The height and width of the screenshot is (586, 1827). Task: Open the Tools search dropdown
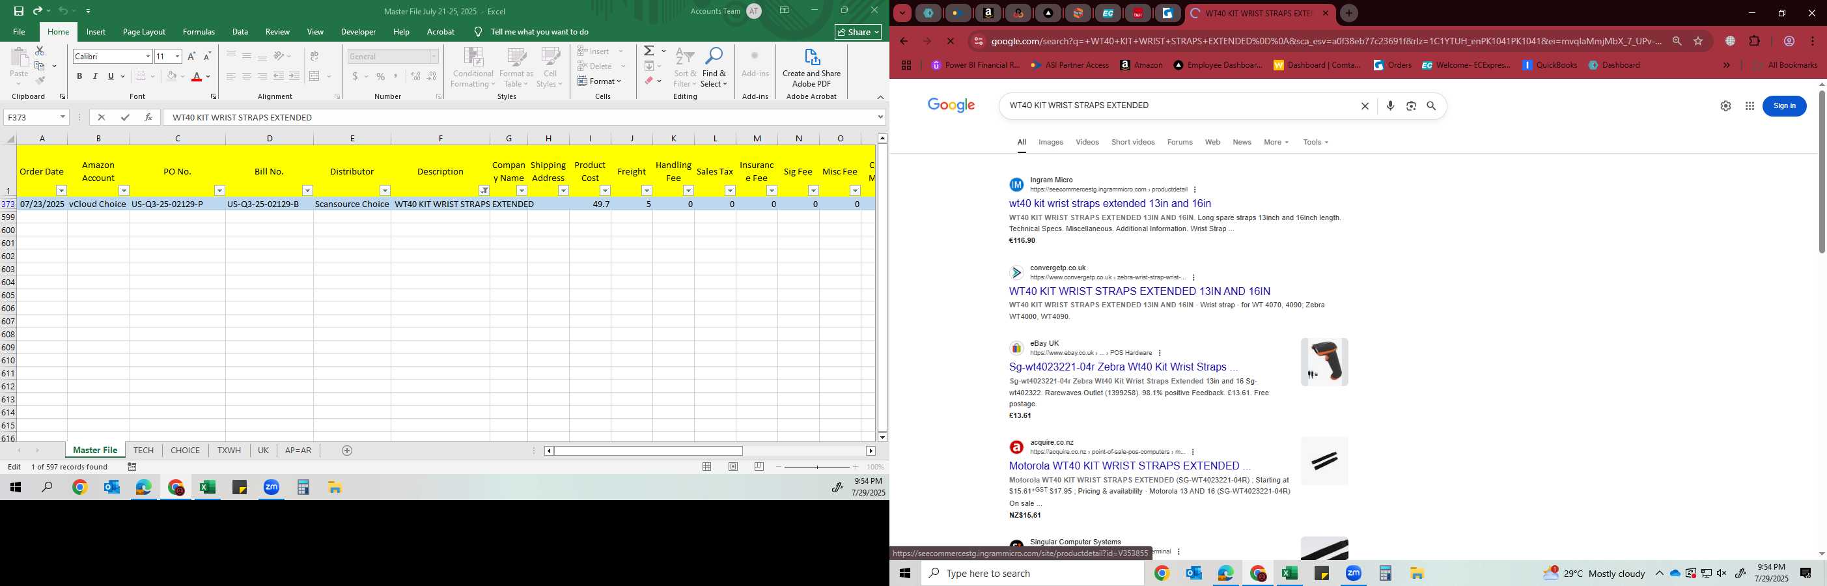[1316, 143]
